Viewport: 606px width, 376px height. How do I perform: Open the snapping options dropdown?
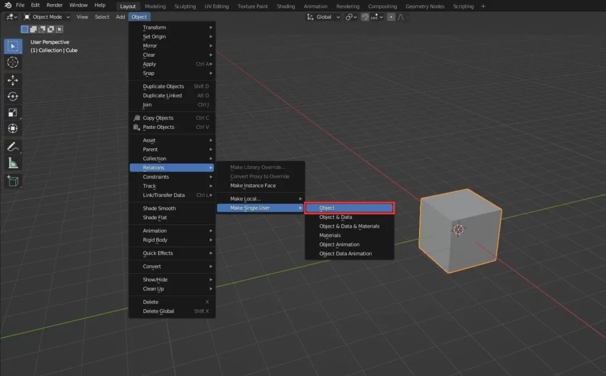point(377,17)
